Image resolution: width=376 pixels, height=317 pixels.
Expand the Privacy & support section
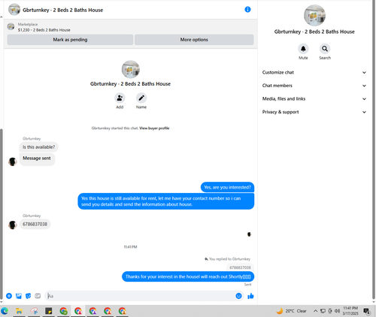click(314, 112)
